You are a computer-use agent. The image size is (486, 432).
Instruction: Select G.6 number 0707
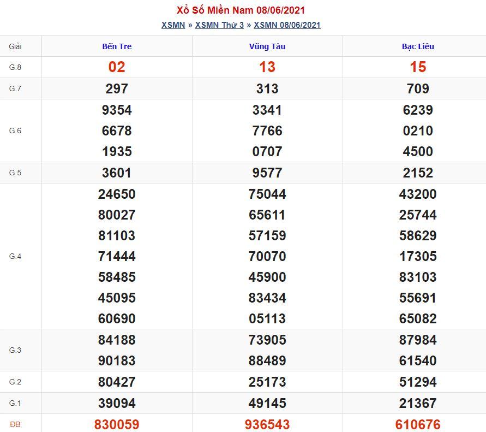267,151
